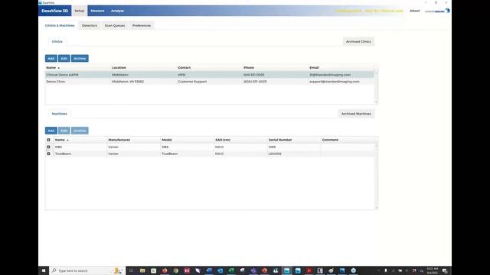Select the Demo Clinic row

coord(209,82)
